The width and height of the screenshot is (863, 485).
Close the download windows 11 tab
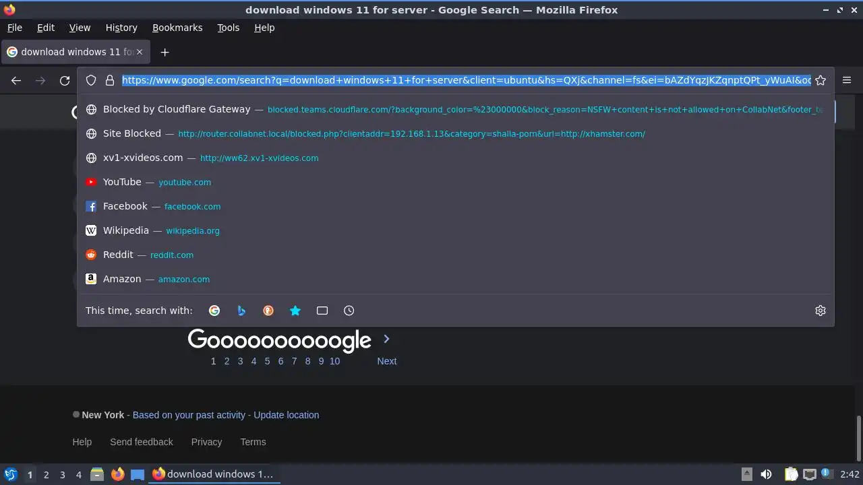140,52
